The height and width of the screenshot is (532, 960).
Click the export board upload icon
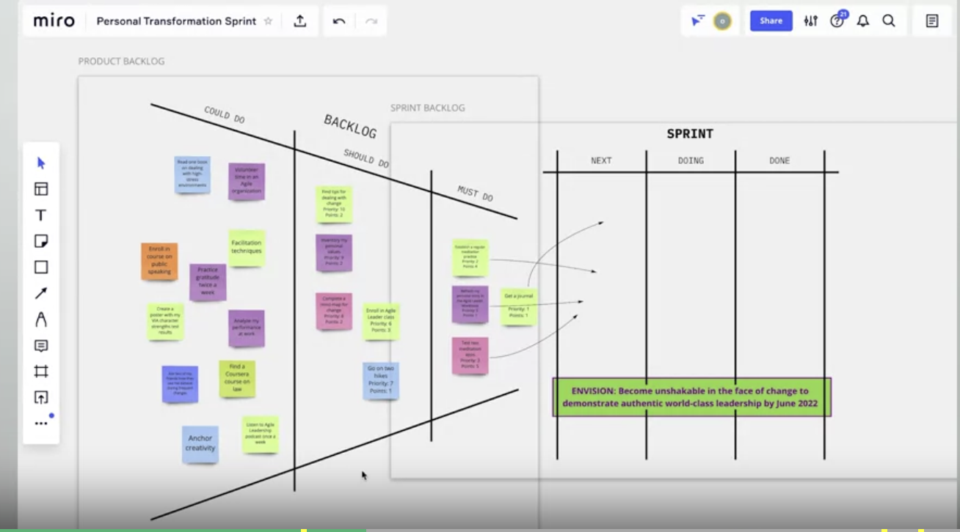(299, 21)
